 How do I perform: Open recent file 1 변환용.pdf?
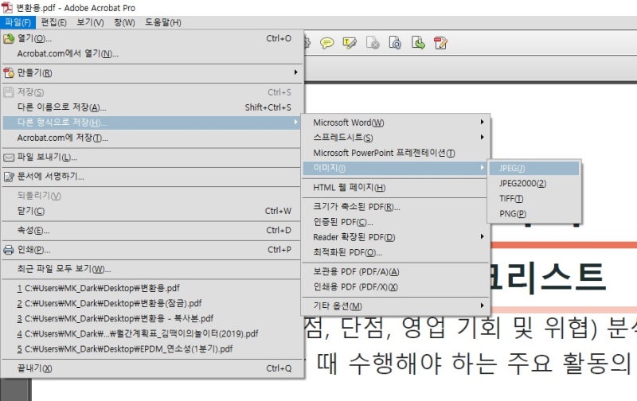152,288
